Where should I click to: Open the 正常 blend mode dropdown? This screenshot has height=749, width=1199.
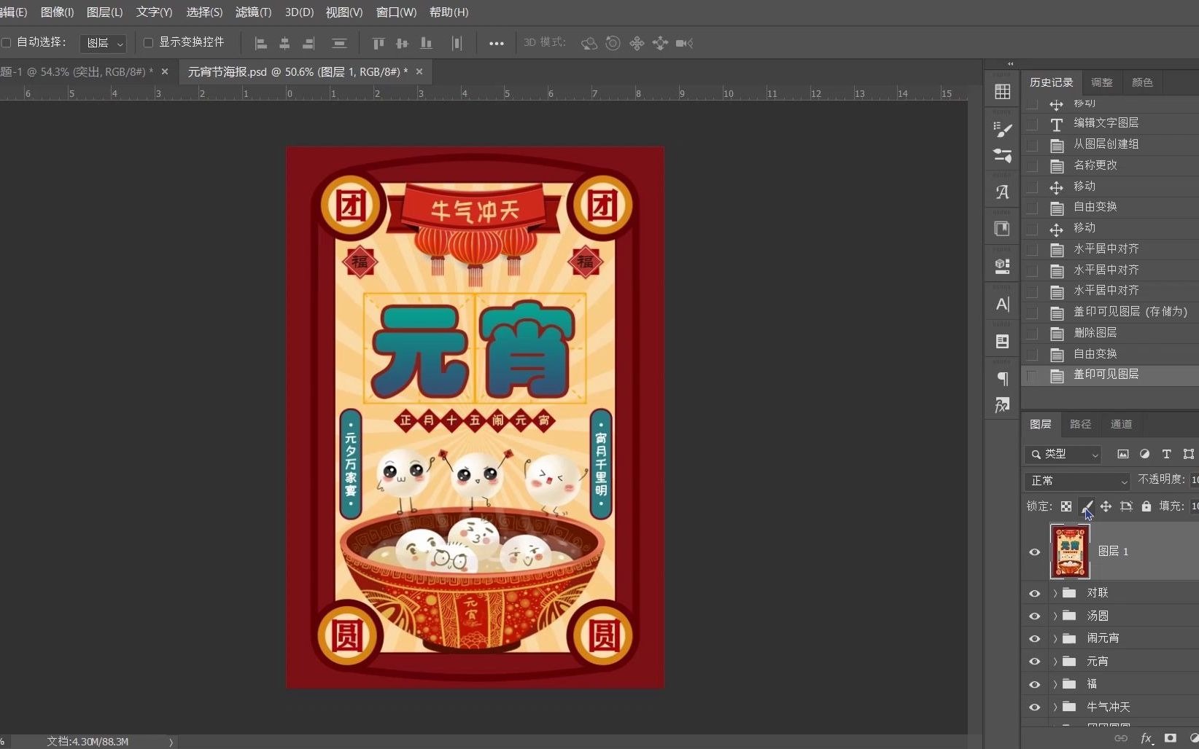[x=1077, y=481]
